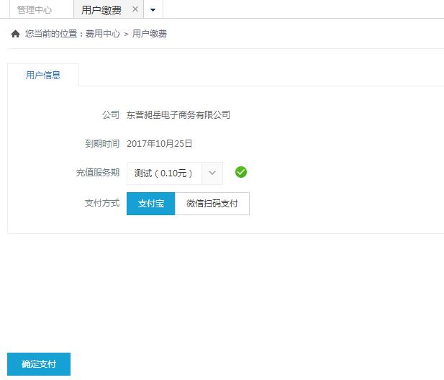Switch to the 管理中心 tab
Image resolution: width=444 pixels, height=380 pixels.
(35, 10)
